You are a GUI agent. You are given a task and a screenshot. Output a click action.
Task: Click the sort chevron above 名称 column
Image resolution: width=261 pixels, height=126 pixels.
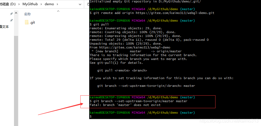coord(58,11)
